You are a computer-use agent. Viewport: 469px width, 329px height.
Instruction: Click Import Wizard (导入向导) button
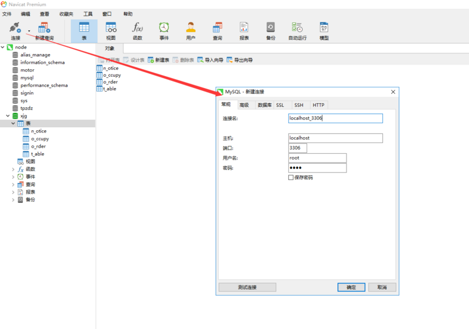tap(210, 60)
